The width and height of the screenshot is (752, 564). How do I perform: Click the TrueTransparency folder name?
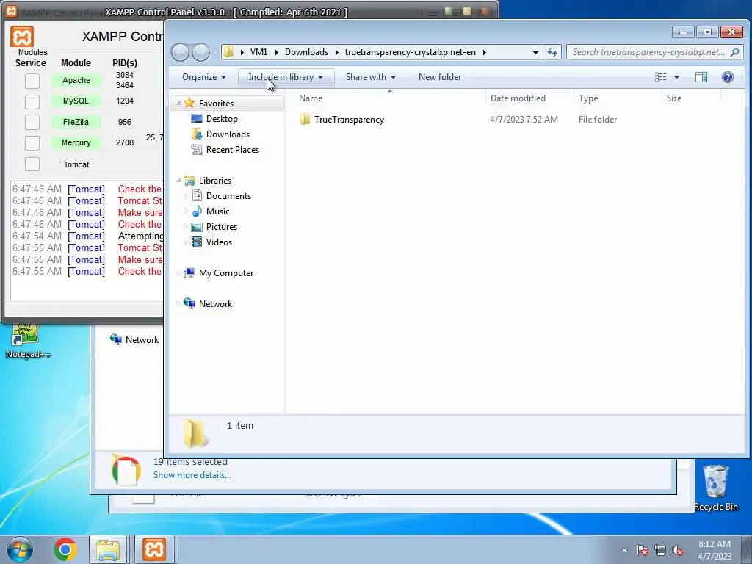pos(349,120)
